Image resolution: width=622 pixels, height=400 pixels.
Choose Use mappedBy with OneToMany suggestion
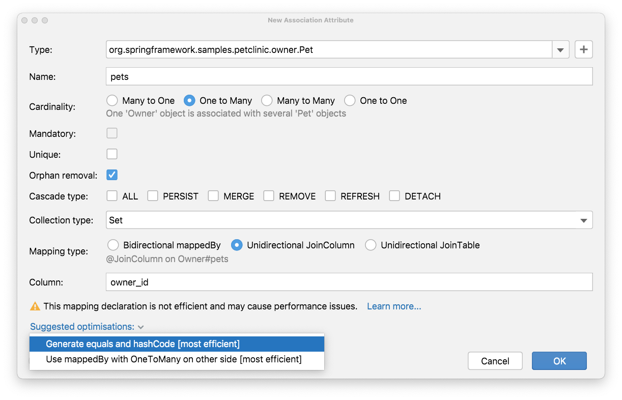(177, 359)
